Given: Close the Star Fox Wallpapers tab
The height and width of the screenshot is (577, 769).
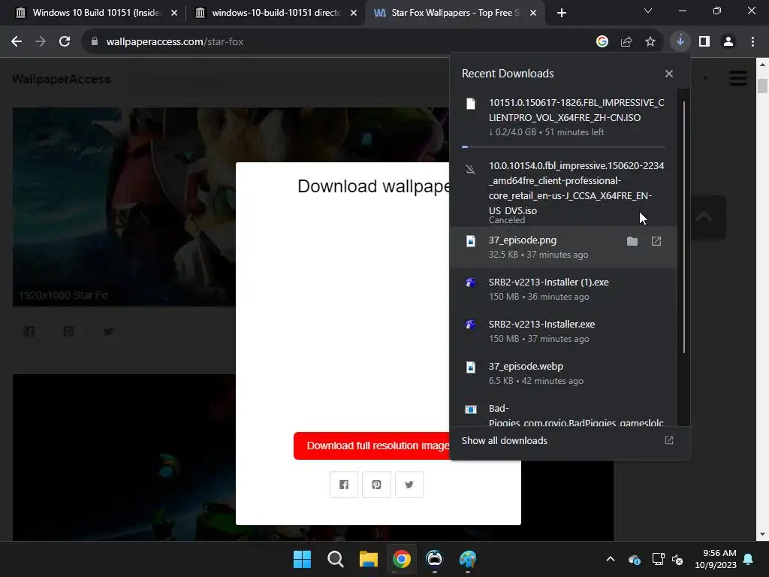Looking at the screenshot, I should coord(533,14).
